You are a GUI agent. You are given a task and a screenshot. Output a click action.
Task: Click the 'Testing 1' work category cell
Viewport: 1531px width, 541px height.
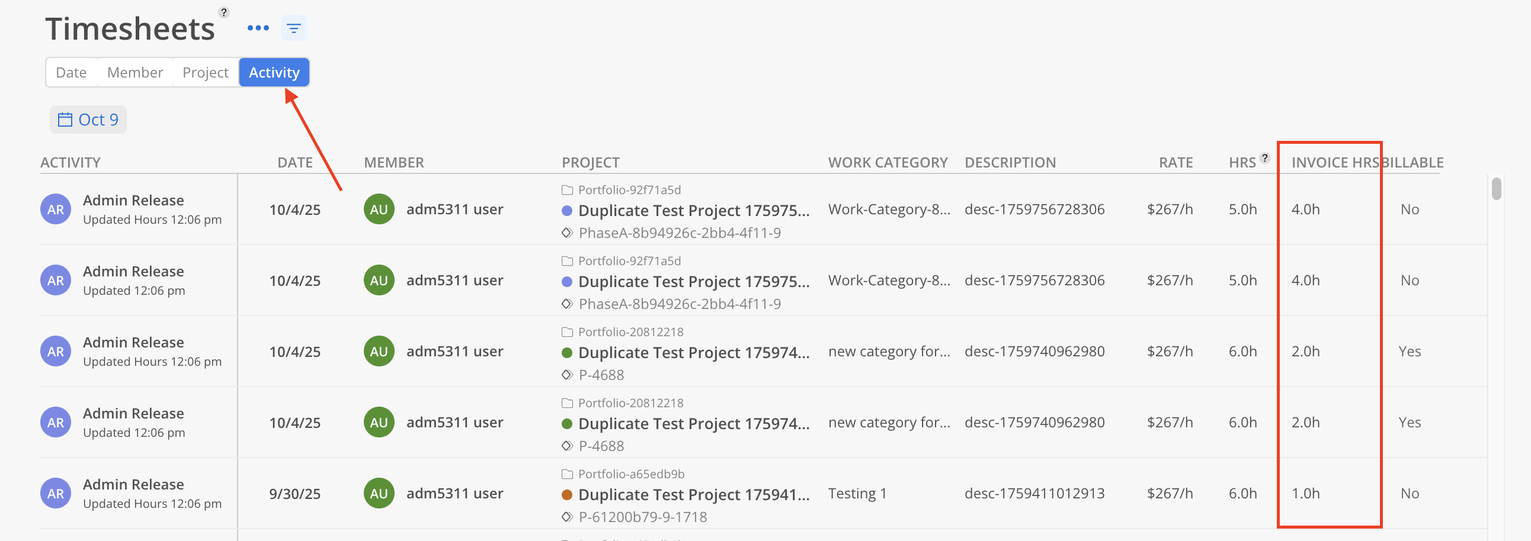(857, 493)
